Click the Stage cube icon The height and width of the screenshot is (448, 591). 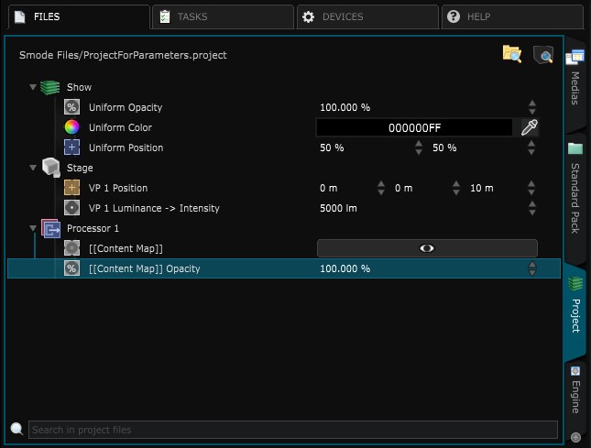(x=49, y=169)
